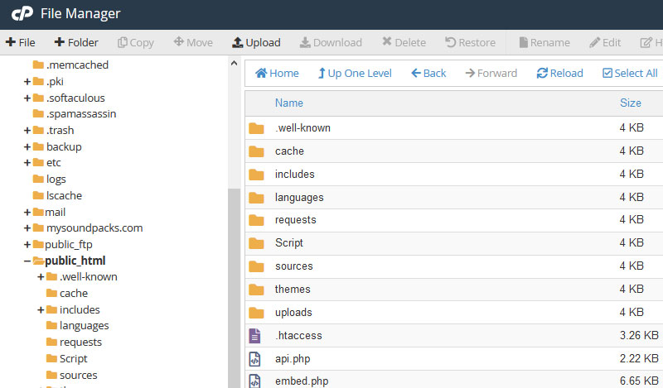Click the Copy toolbar button
663x388 pixels.
(135, 42)
